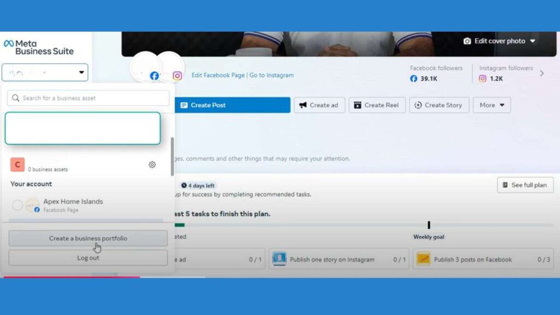Click the account list scrollbar

[172, 156]
